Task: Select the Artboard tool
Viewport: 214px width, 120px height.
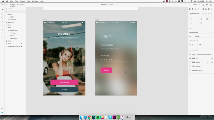Action: pos(2,33)
